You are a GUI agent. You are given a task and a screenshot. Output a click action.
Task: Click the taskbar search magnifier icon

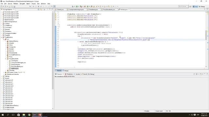(8, 115)
